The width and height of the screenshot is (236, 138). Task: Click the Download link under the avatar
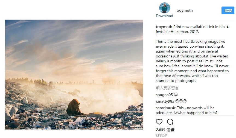click(164, 16)
